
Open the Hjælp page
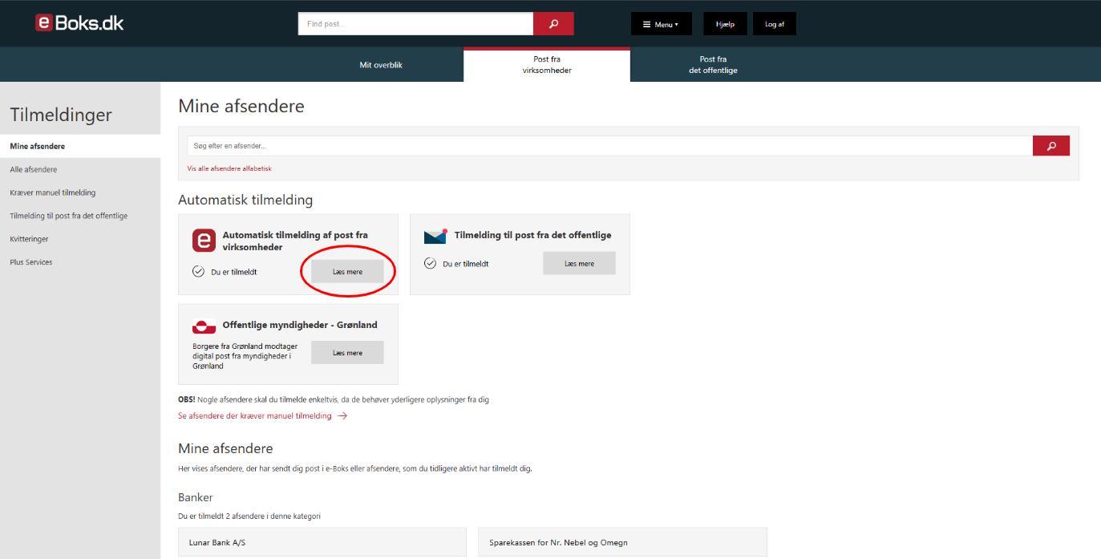pos(725,24)
